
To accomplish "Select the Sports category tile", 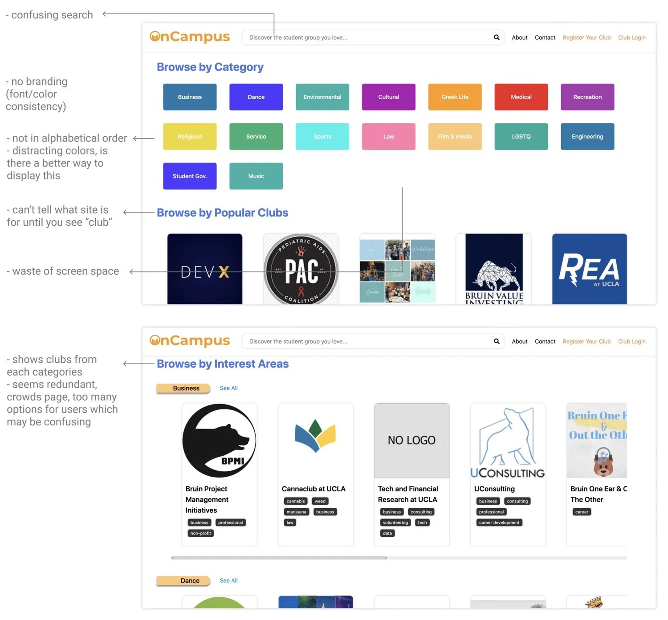I will [x=322, y=137].
